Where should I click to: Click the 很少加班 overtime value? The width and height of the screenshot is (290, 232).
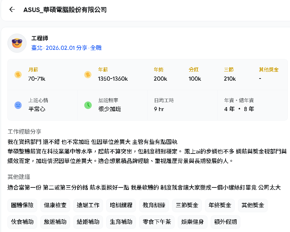[110, 109]
